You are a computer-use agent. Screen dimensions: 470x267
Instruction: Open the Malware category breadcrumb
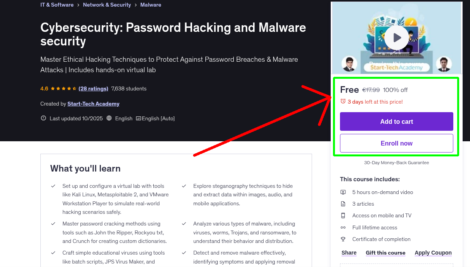pos(151,5)
